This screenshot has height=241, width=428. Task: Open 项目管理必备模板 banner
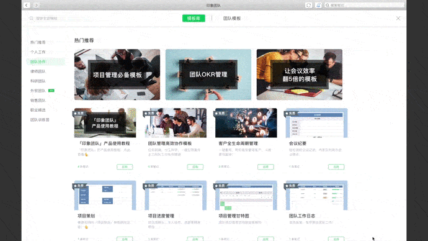117,75
